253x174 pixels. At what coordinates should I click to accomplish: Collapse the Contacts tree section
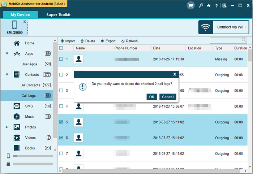pos(7,75)
